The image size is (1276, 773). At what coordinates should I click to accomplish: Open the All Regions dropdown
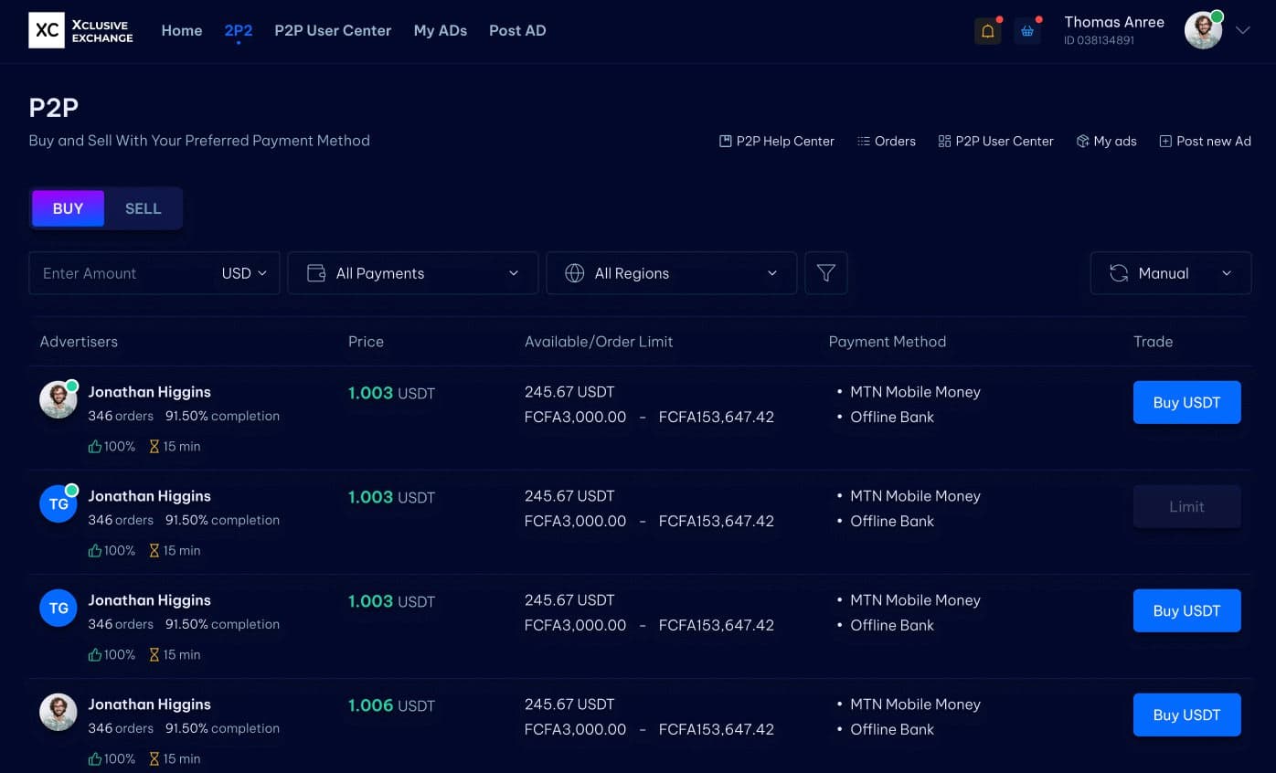(x=671, y=272)
